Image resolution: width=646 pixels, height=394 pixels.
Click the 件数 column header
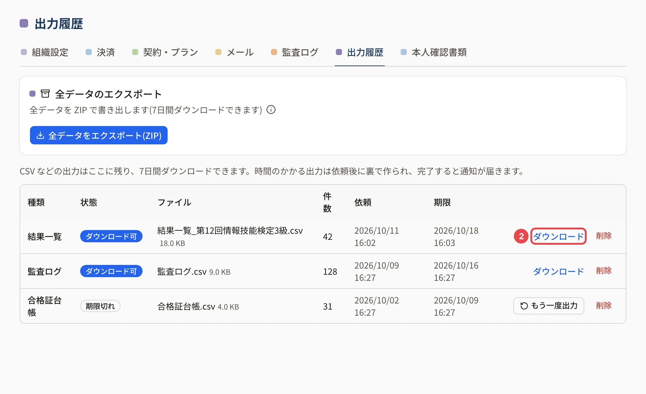pyautogui.click(x=327, y=202)
